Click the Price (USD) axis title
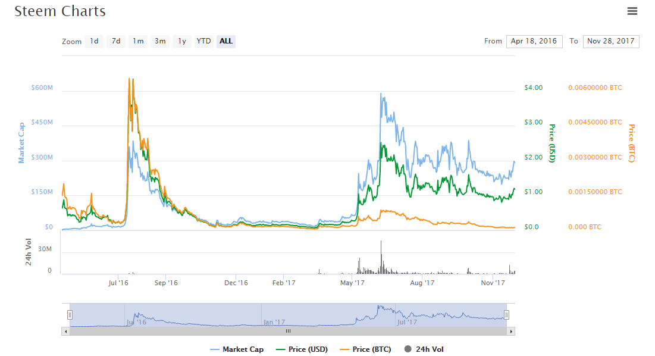 click(x=552, y=143)
